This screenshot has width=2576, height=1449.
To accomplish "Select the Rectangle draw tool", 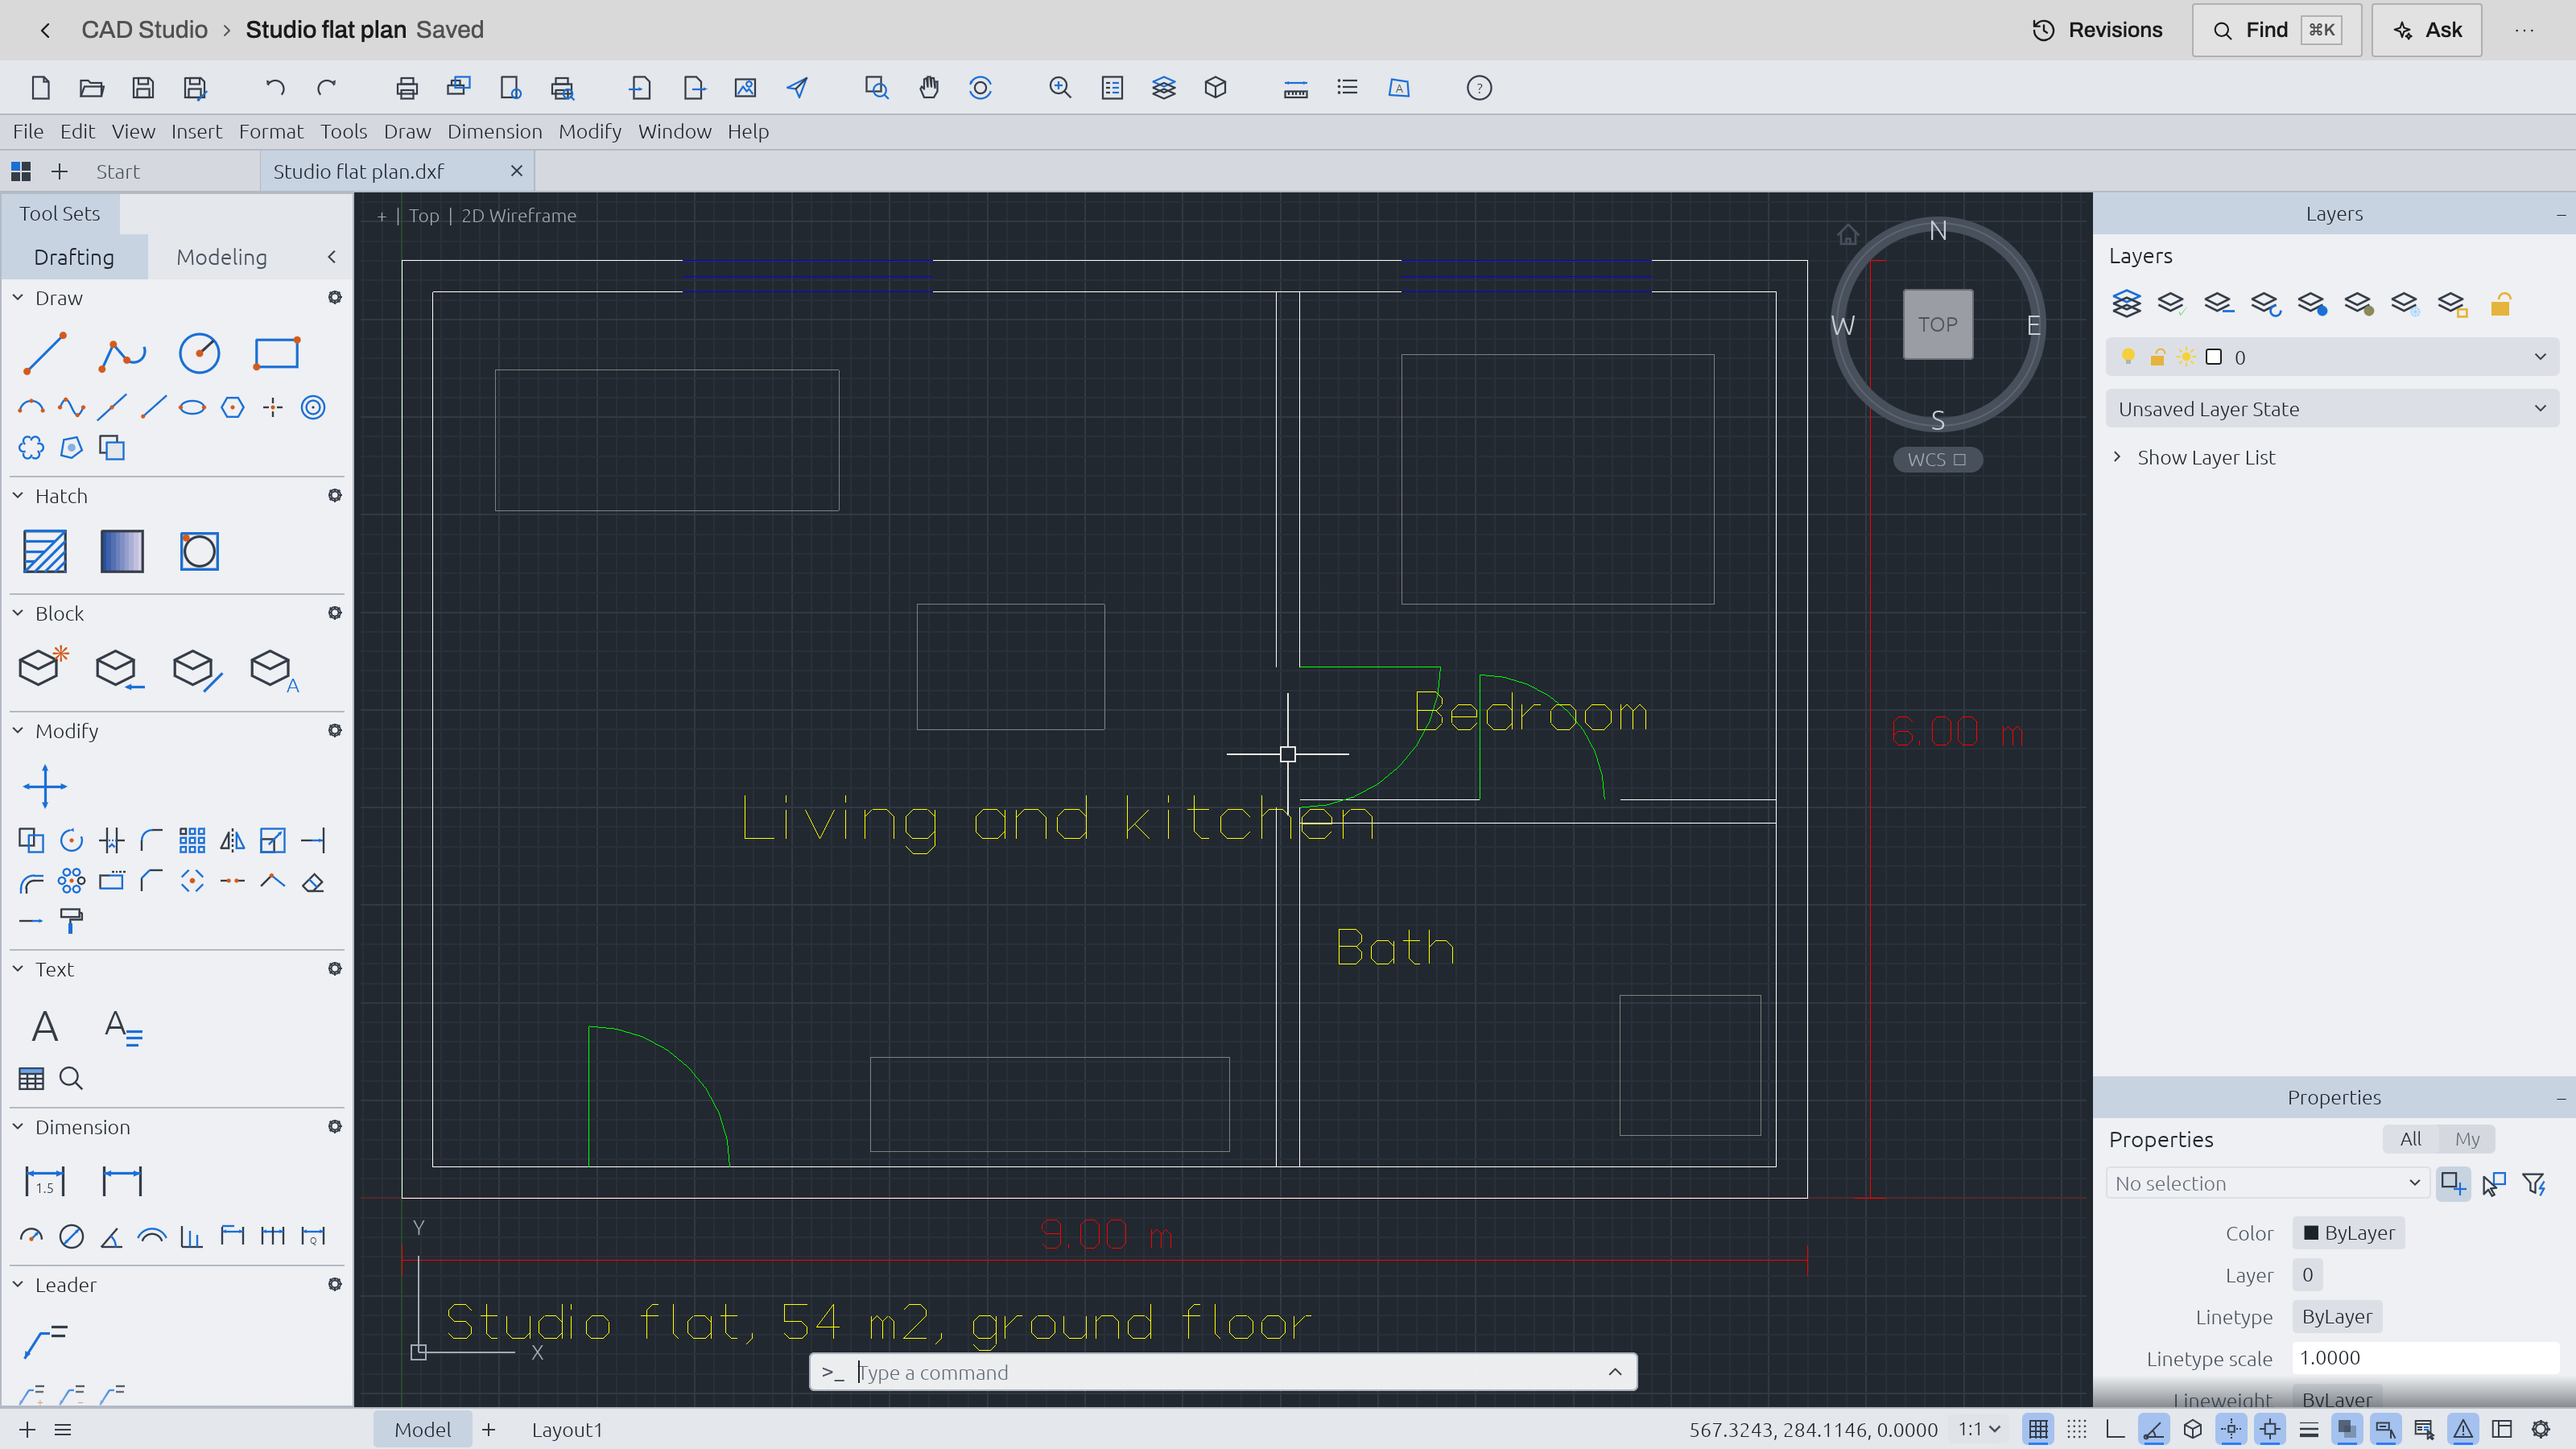I will click(276, 353).
